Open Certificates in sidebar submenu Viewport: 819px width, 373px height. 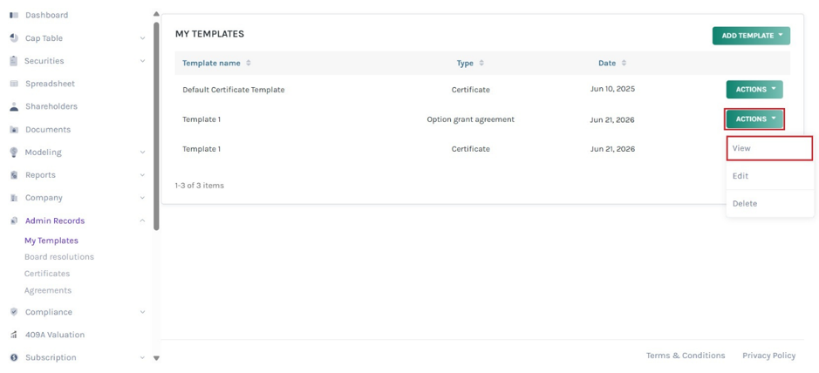point(47,274)
